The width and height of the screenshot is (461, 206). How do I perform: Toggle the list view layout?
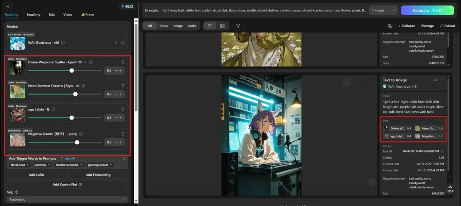(x=210, y=26)
